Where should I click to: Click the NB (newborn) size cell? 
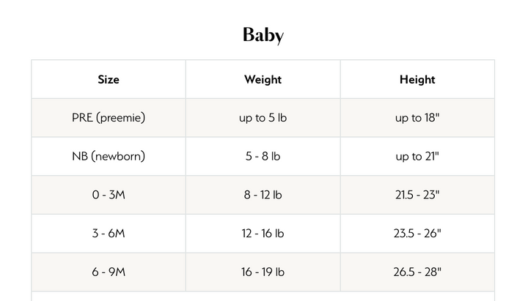[109, 157]
